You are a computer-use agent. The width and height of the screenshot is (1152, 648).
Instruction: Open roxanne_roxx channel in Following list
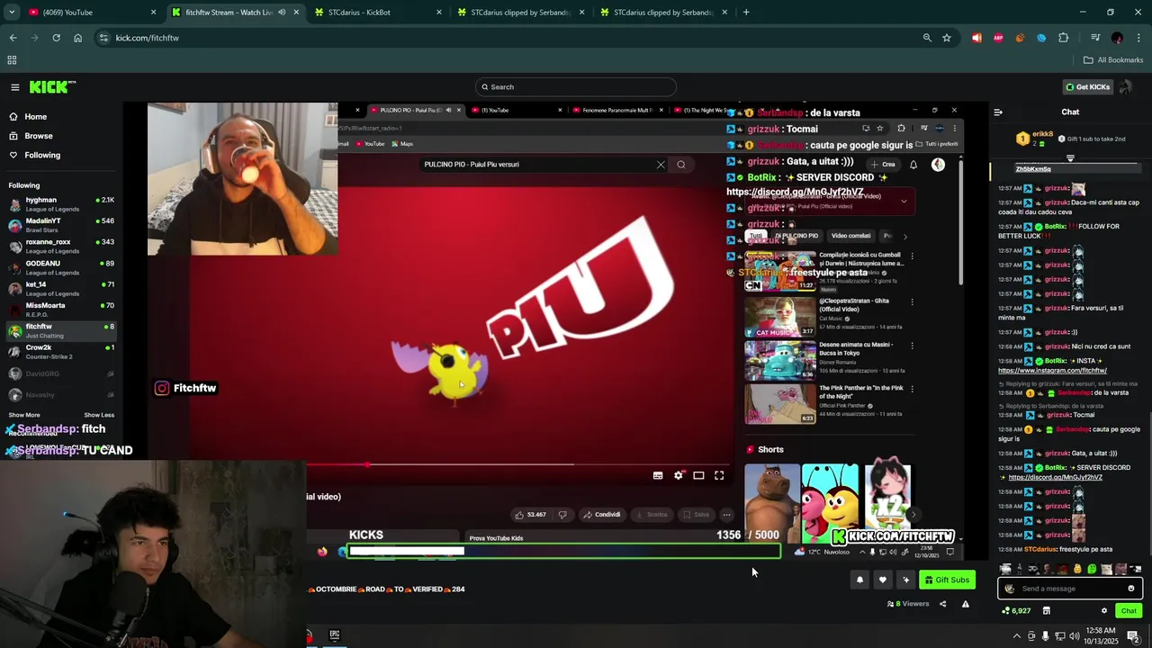61,247
